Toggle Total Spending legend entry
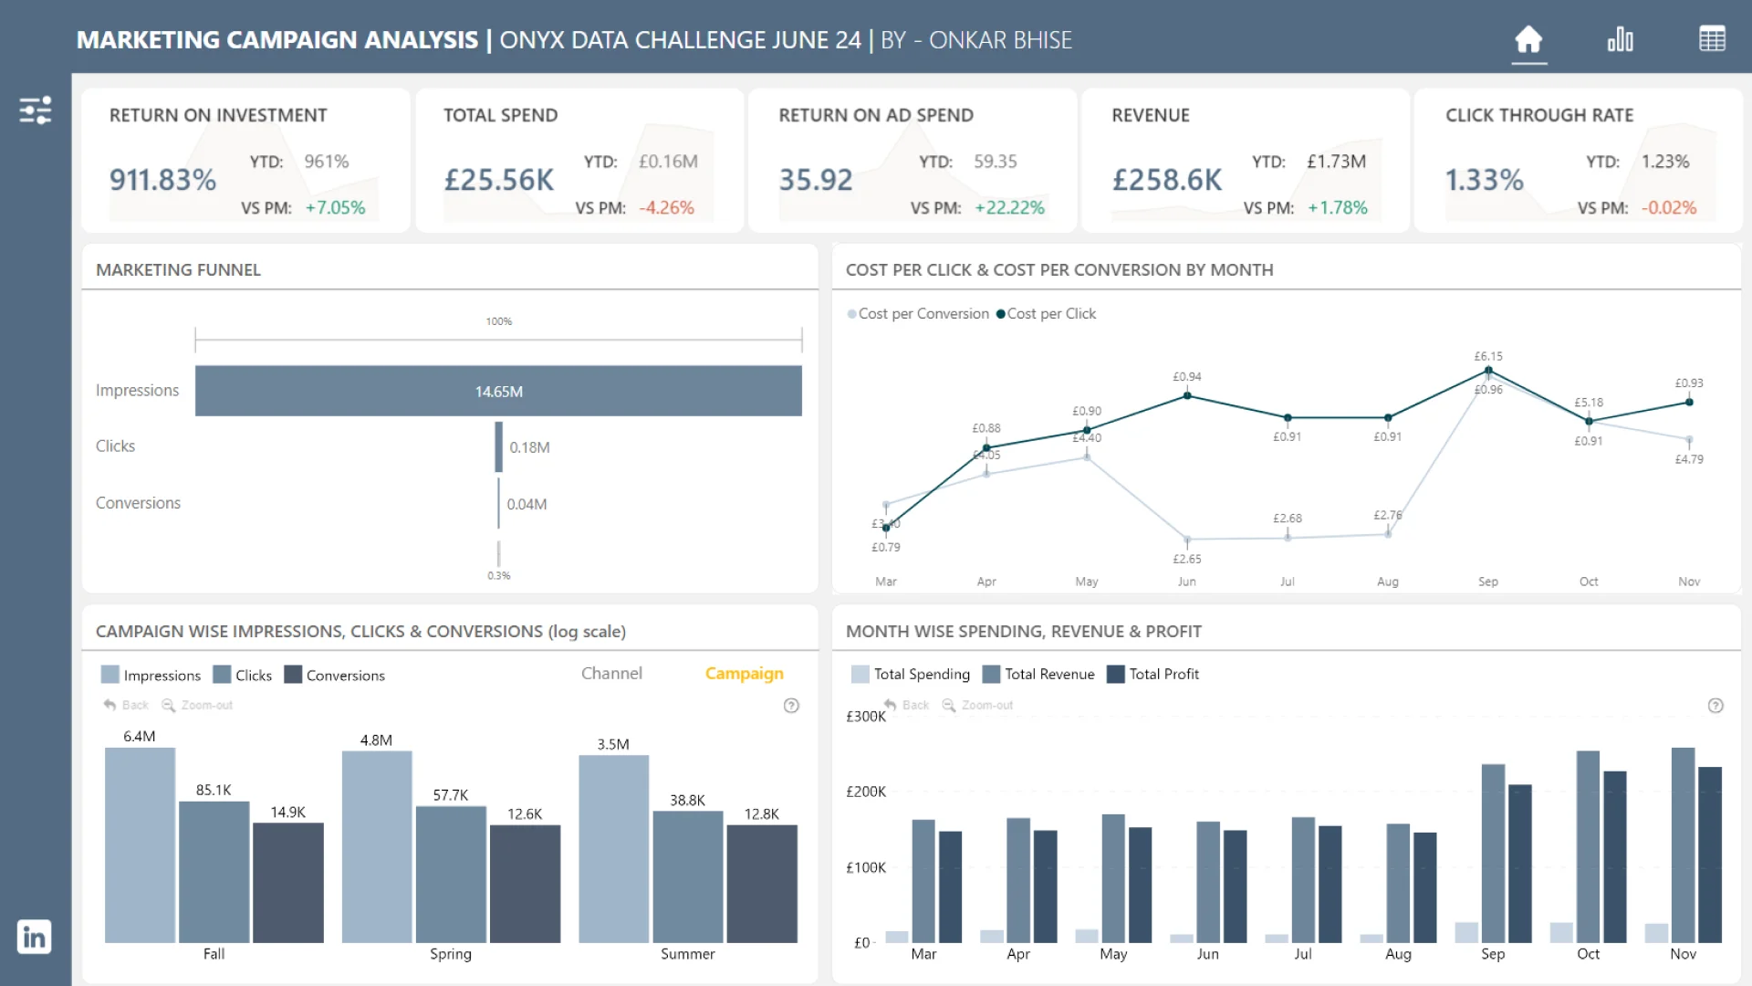The width and height of the screenshot is (1752, 986). coord(910,674)
